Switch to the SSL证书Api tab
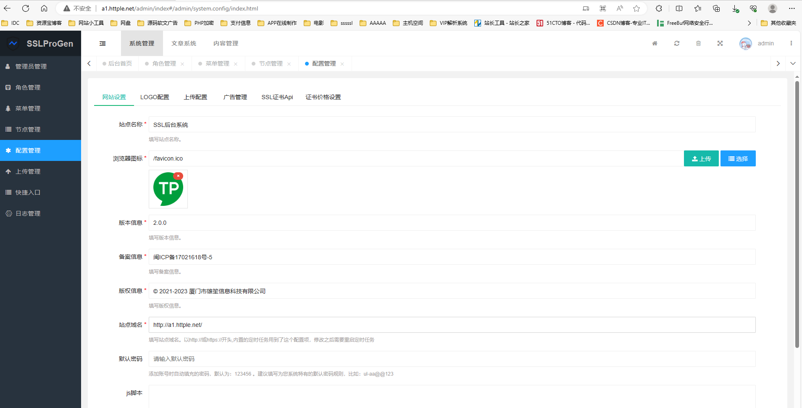The height and width of the screenshot is (408, 802). coord(277,97)
